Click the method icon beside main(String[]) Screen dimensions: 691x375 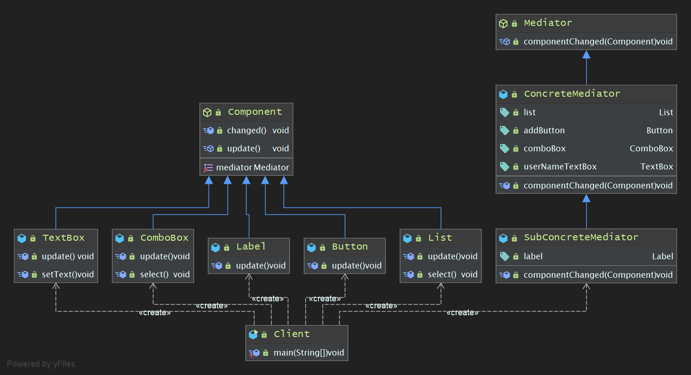pyautogui.click(x=254, y=353)
